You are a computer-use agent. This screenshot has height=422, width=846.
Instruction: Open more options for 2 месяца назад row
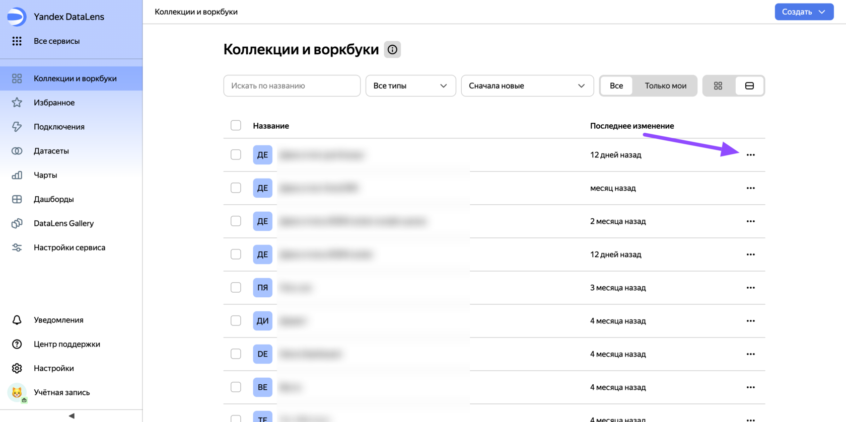[x=750, y=221]
